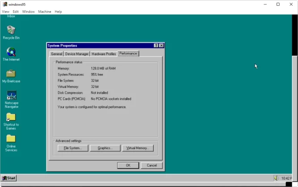Open the View menu
The height and width of the screenshot is (187, 298).
tap(5, 12)
